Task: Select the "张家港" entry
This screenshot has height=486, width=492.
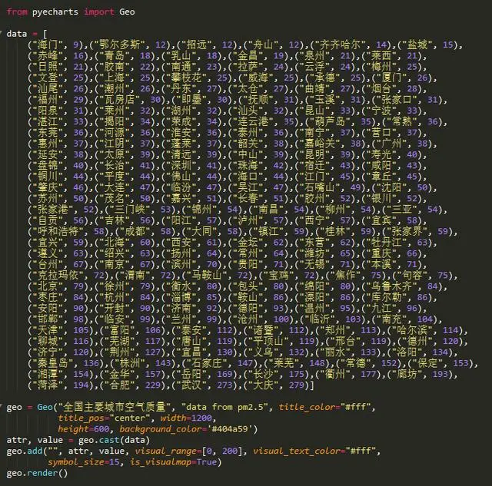Action: pos(53,210)
